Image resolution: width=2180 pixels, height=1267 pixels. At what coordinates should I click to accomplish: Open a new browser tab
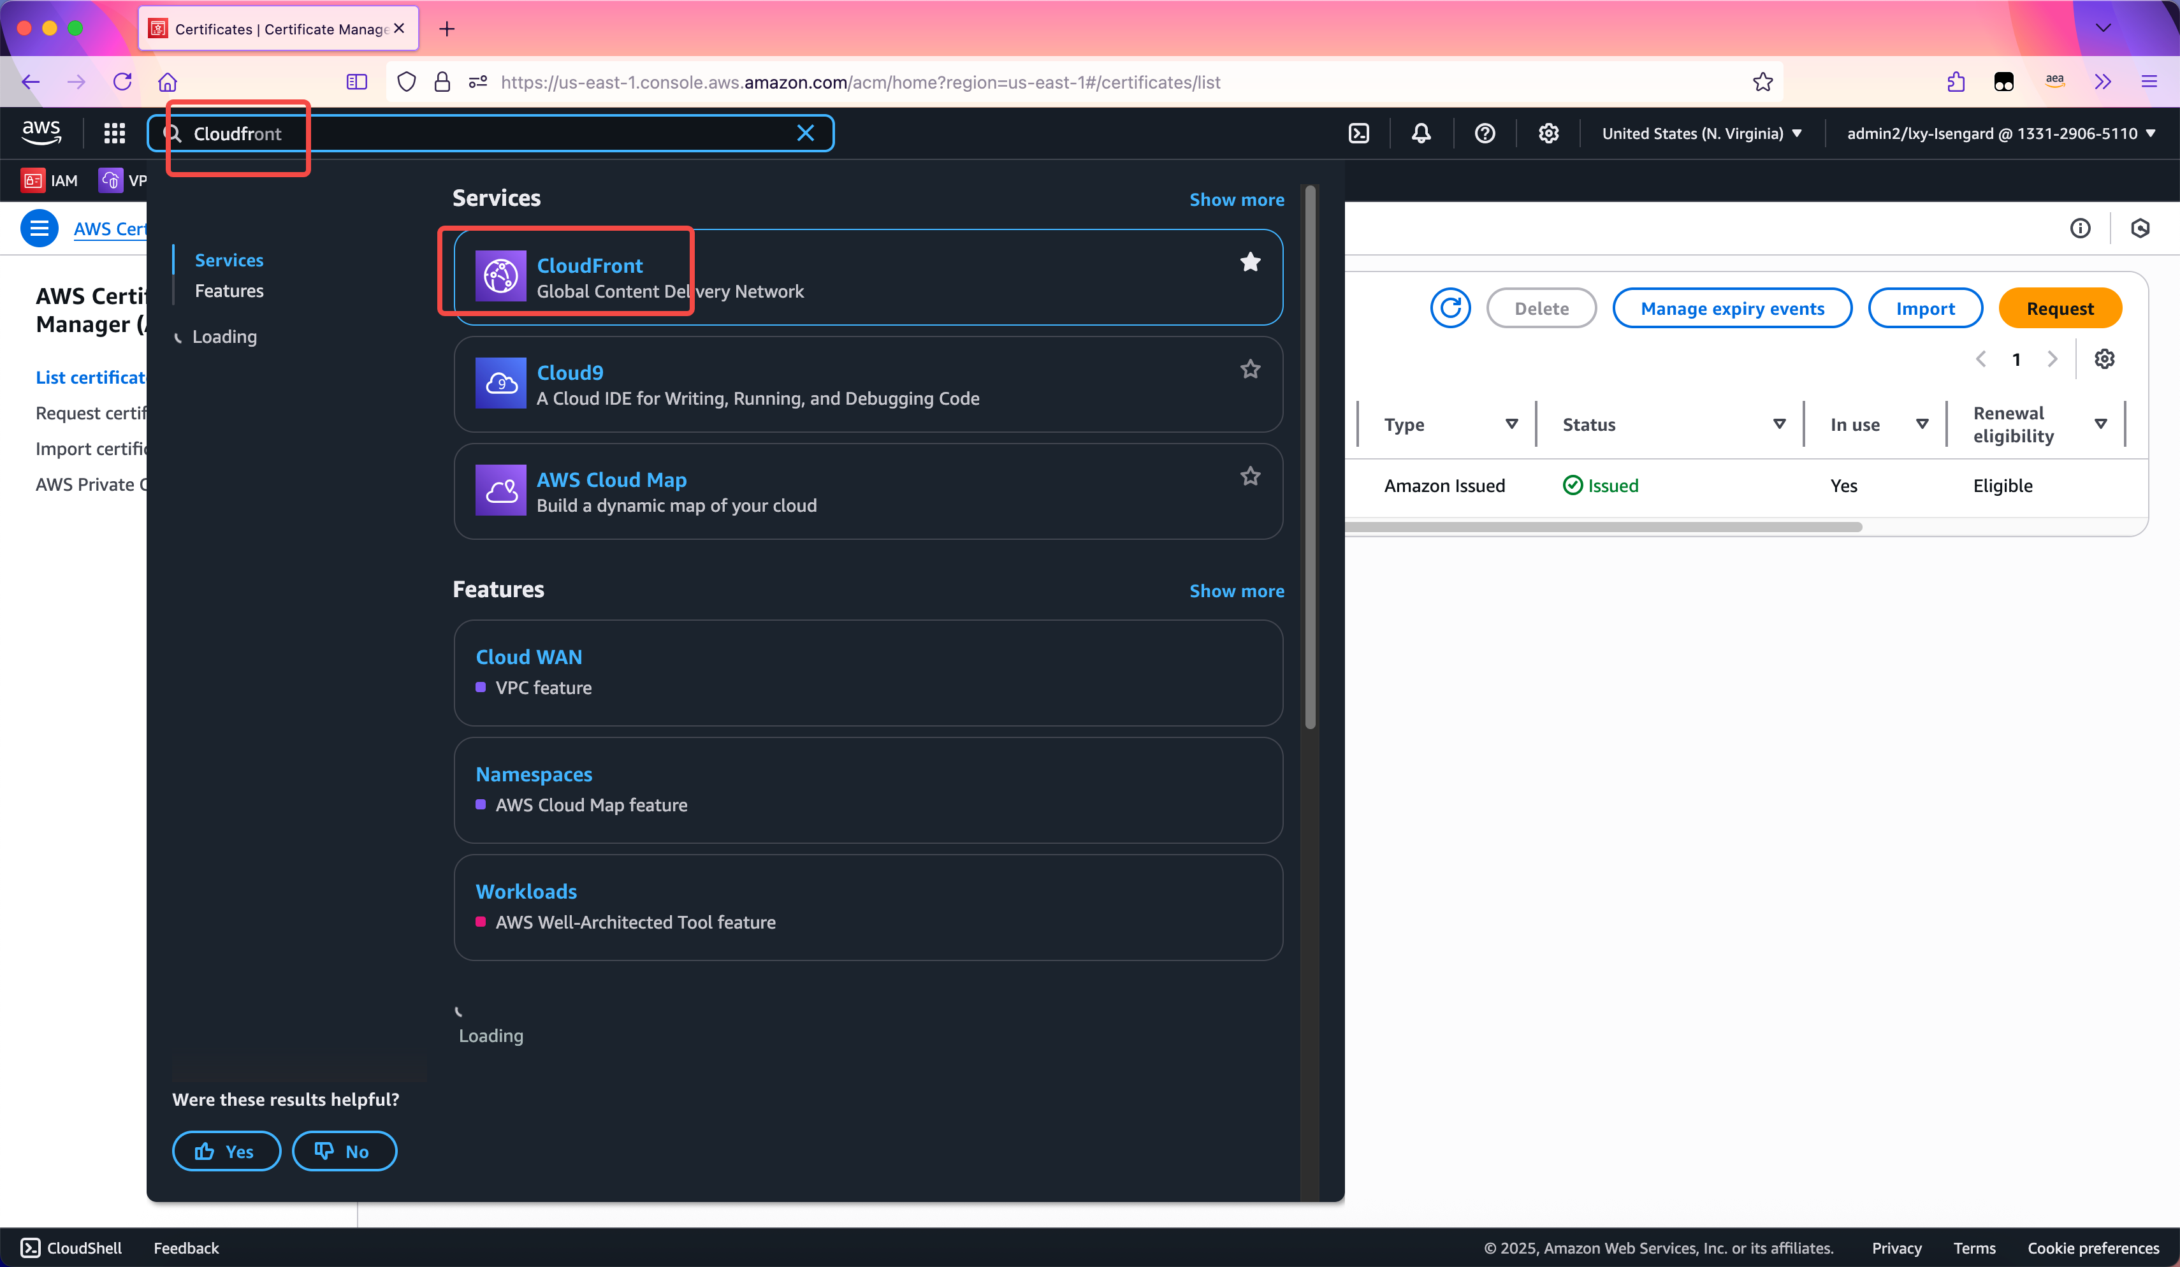tap(446, 29)
